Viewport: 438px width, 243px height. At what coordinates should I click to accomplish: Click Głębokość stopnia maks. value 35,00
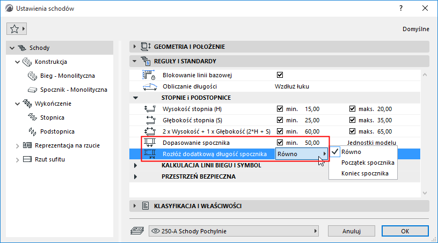385,120
